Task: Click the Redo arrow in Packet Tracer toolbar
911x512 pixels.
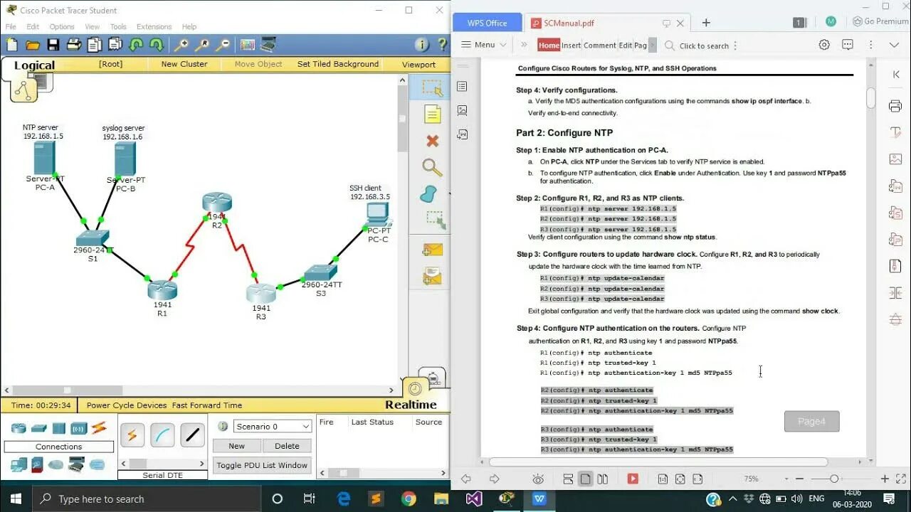Action: (x=157, y=45)
